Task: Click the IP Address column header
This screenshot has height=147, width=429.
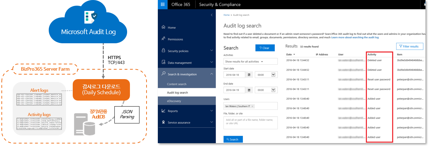Action: click(322, 55)
